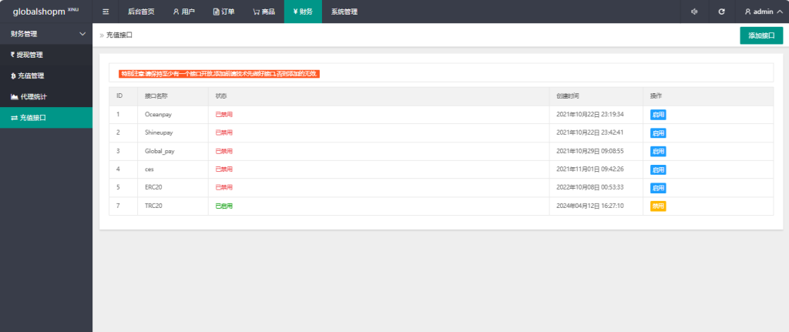This screenshot has width=789, height=332.
Task: Click the refresh icon in top bar
Action: [721, 12]
